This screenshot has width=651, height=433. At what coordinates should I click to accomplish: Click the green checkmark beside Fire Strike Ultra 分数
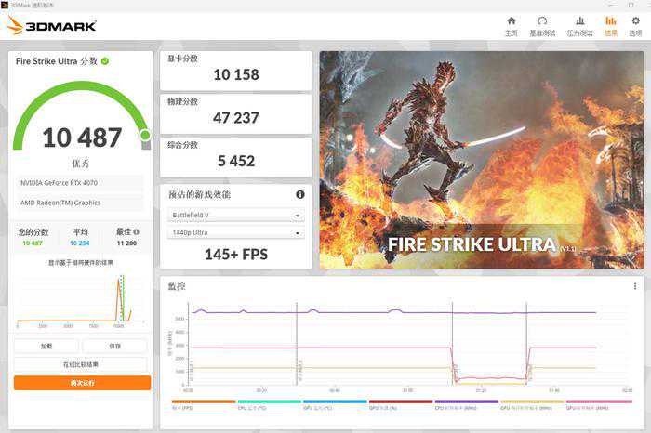pyautogui.click(x=105, y=61)
